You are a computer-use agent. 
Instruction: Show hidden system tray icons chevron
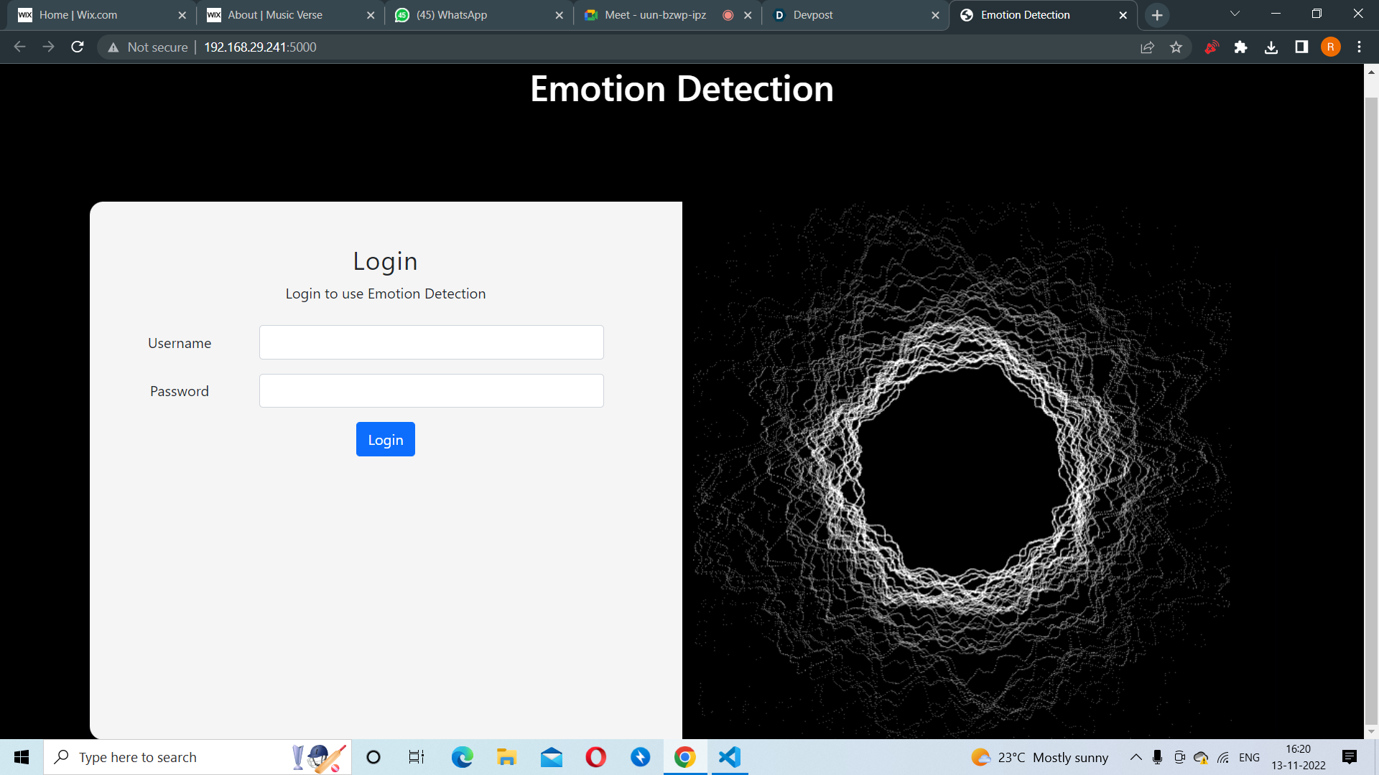coord(1136,757)
